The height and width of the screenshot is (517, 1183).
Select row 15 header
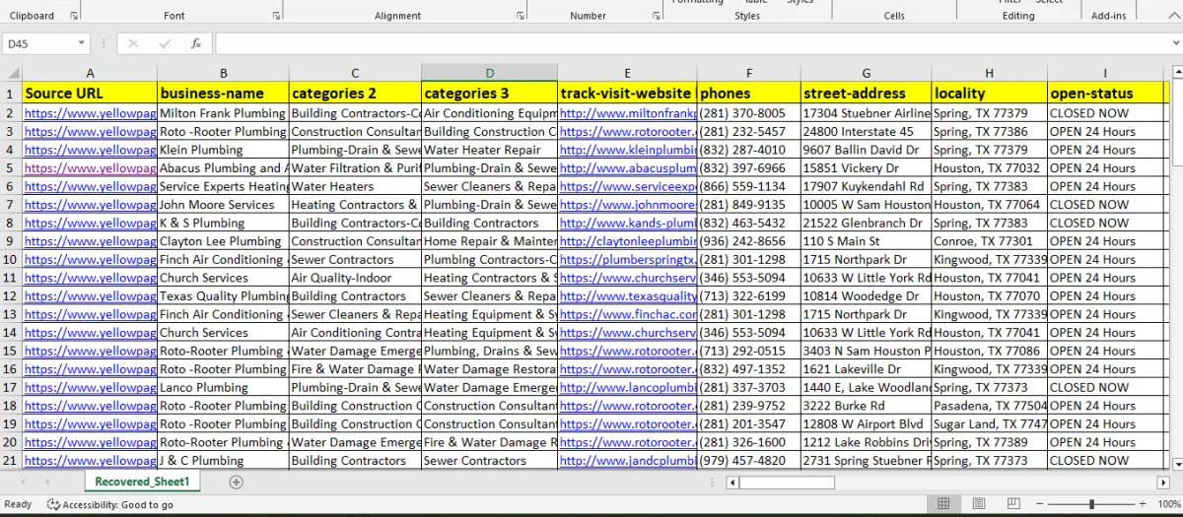[11, 351]
